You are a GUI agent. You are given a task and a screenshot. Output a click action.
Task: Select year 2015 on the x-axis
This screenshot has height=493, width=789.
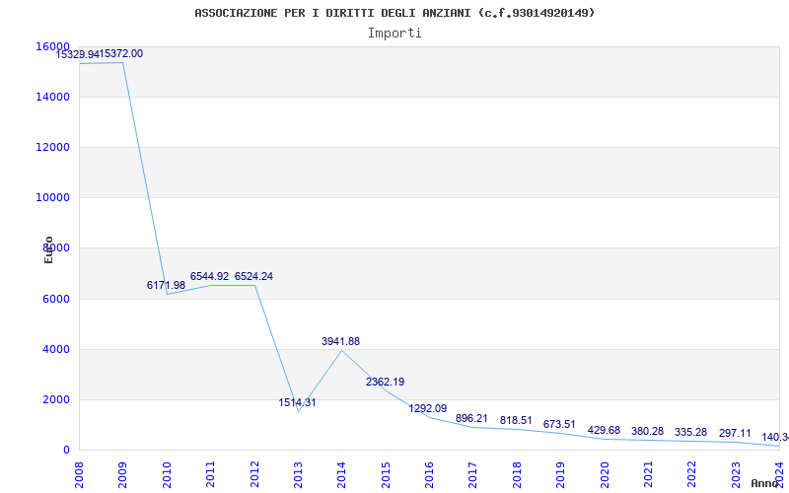386,474
